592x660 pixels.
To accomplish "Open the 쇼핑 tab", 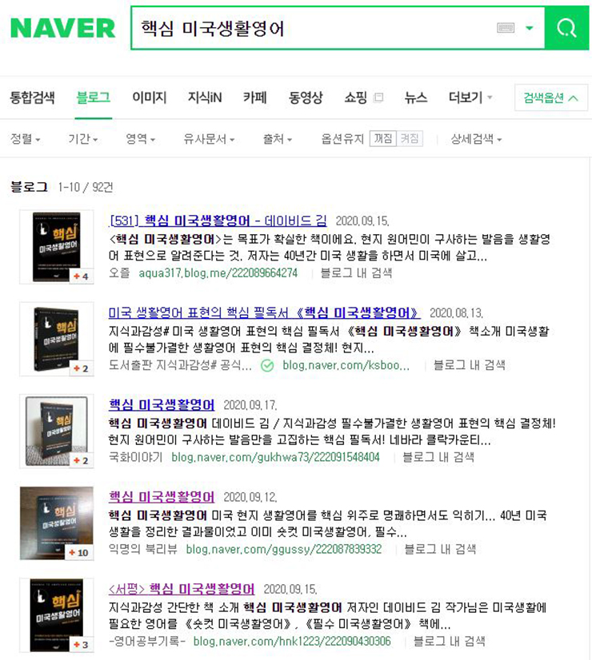I will click(356, 97).
